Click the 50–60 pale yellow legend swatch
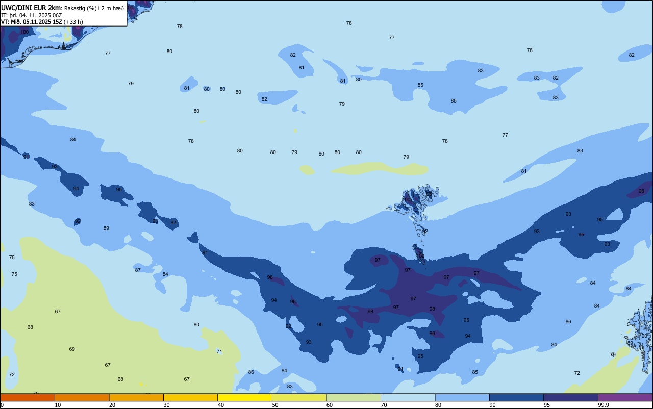The width and height of the screenshot is (653, 409). tap(299, 397)
